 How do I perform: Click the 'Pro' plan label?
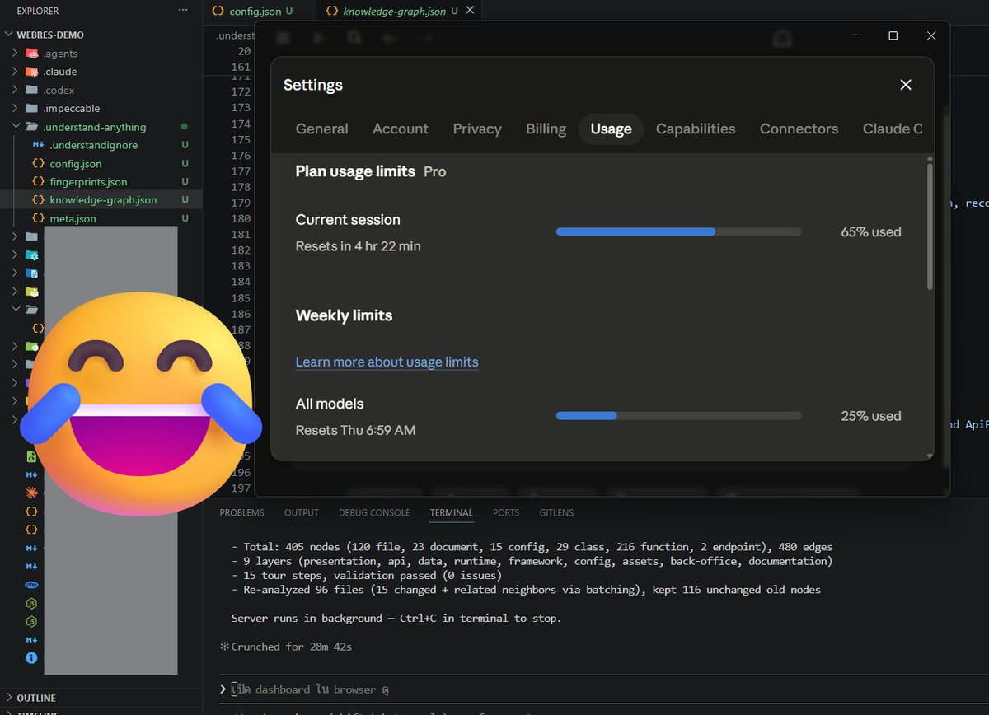[435, 172]
